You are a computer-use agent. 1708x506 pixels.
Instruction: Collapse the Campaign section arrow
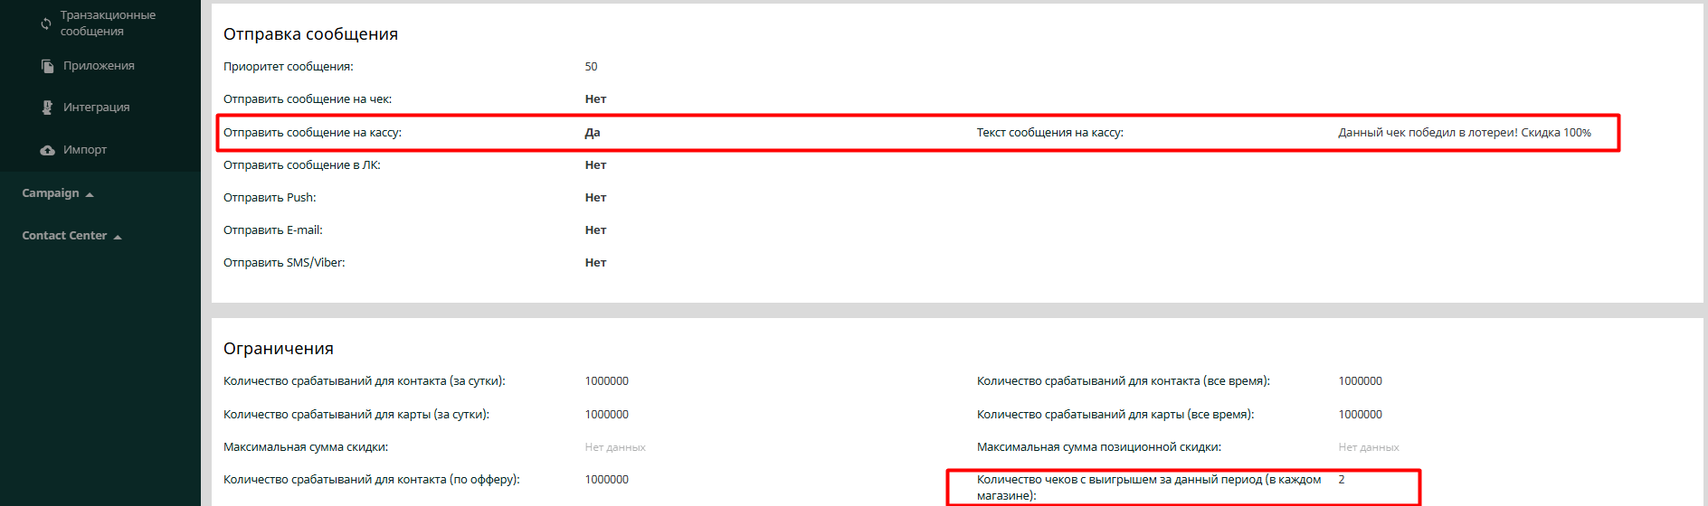click(x=90, y=194)
